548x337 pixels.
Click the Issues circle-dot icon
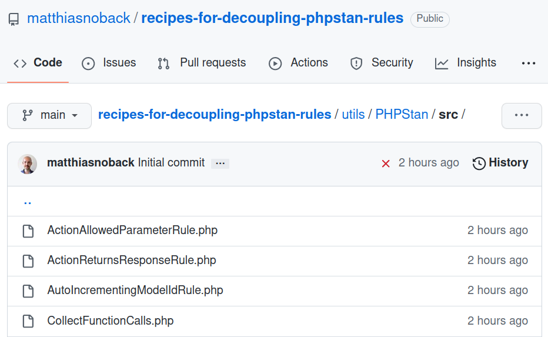click(88, 64)
